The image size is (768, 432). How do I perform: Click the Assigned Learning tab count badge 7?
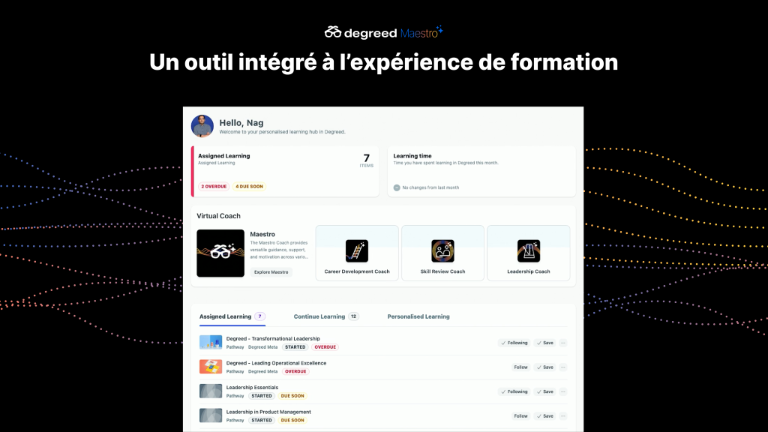coord(259,316)
